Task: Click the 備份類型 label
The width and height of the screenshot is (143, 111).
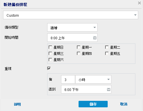Action: pyautogui.click(x=11, y=27)
